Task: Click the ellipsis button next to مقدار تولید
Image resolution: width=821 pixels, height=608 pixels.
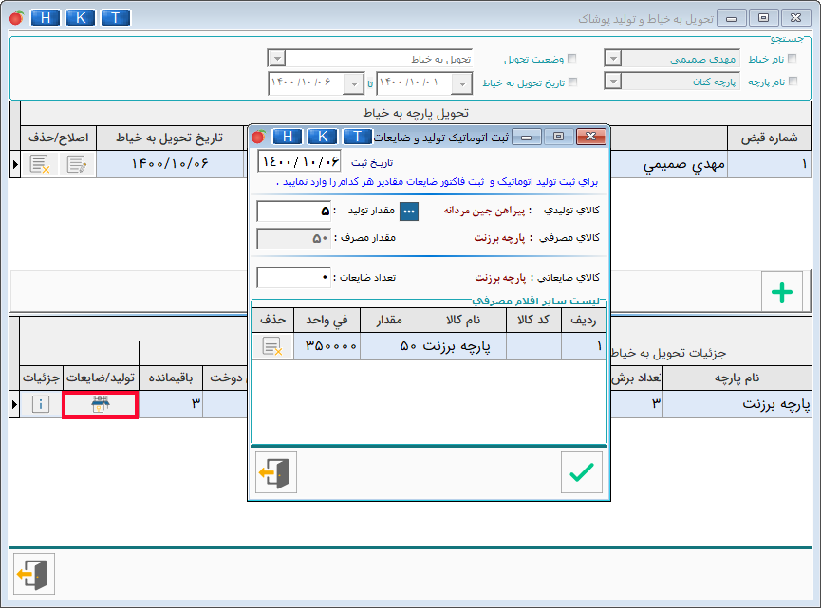Action: (409, 212)
